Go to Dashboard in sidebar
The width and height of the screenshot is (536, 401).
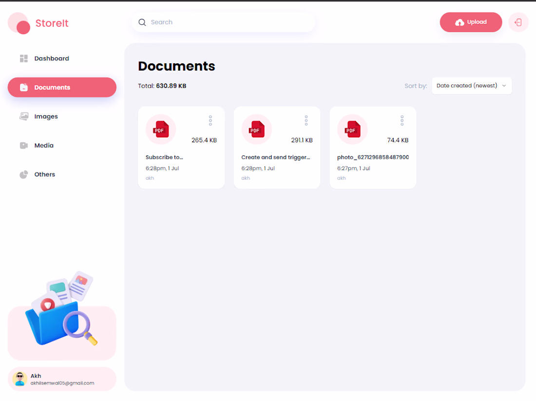pyautogui.click(x=52, y=58)
